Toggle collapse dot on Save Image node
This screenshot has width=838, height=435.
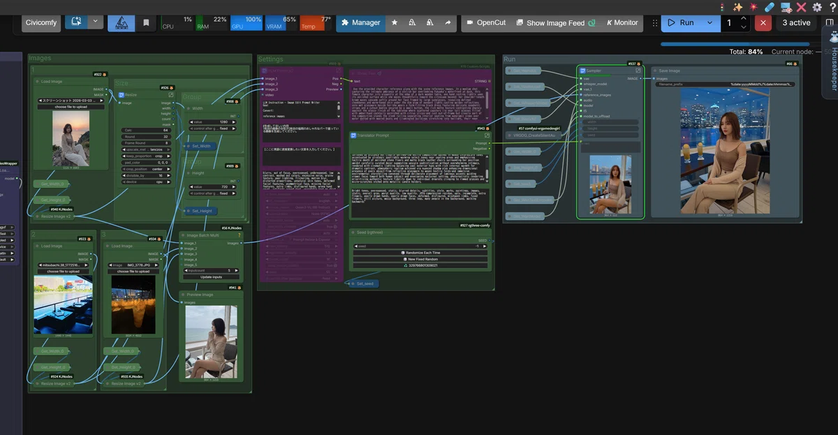[655, 71]
